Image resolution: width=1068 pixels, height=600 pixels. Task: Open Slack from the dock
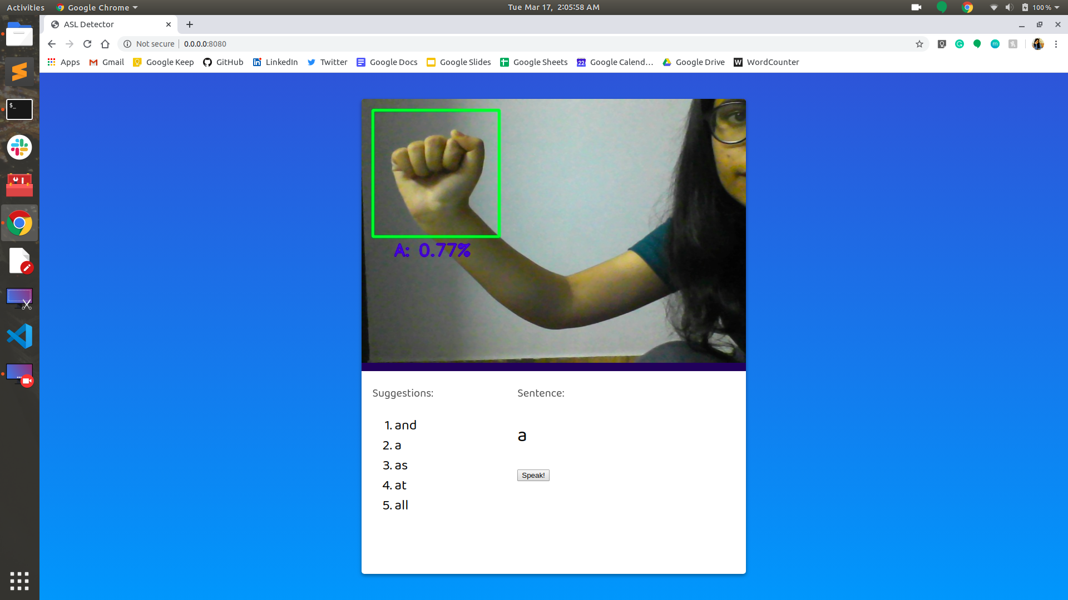coord(19,147)
